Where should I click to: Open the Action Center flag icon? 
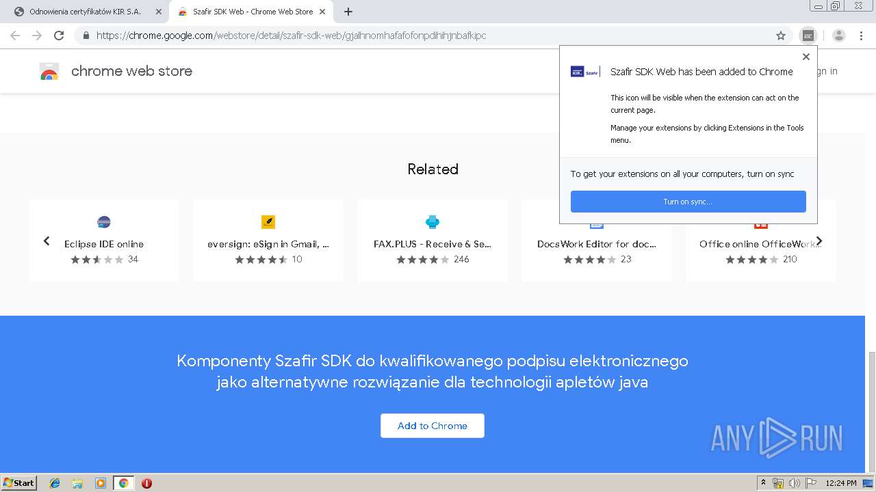coord(810,483)
